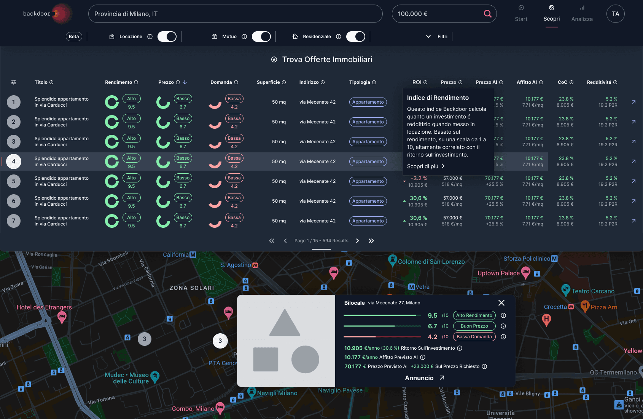Click Basso price badge in row 3
Screen dimensions: 643x419
click(x=183, y=138)
